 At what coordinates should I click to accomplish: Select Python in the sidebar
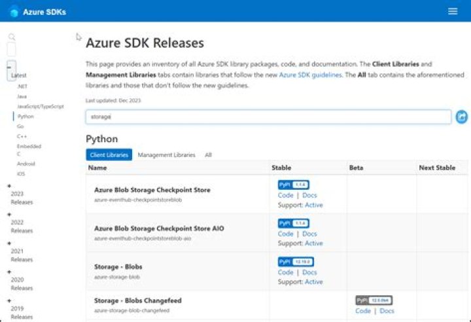point(26,116)
